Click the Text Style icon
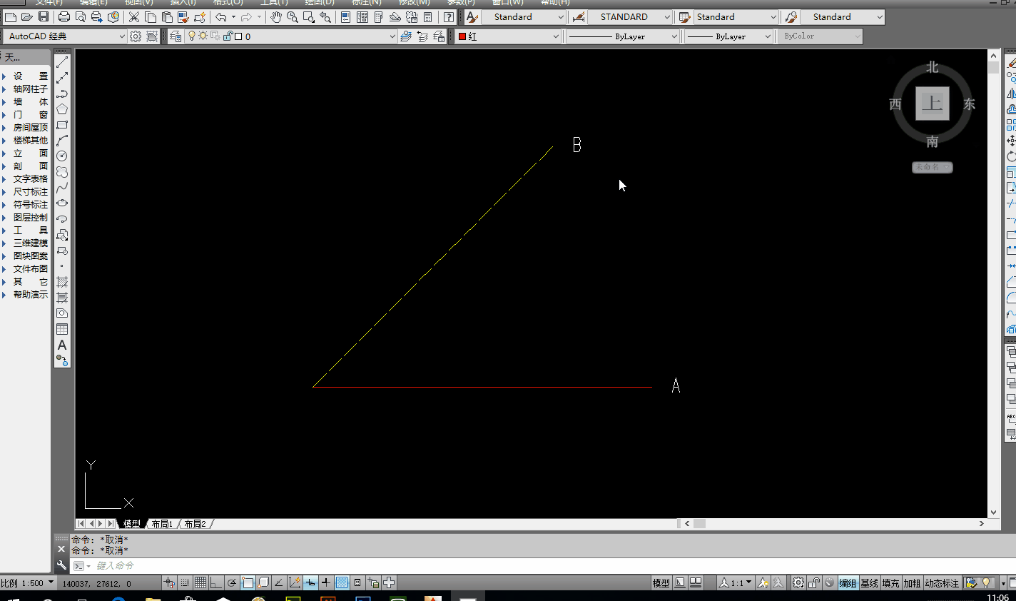This screenshot has height=601, width=1016. (472, 16)
